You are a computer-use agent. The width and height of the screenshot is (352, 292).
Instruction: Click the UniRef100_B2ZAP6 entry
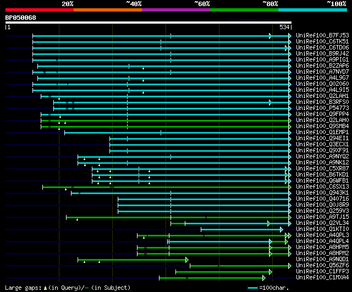(x=322, y=66)
